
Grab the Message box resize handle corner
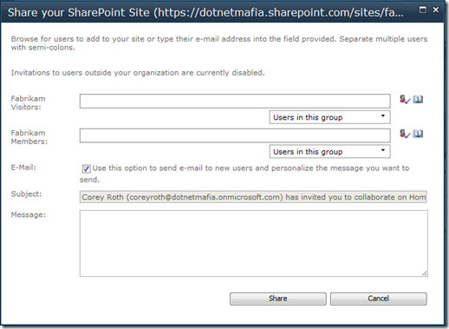pos(425,273)
